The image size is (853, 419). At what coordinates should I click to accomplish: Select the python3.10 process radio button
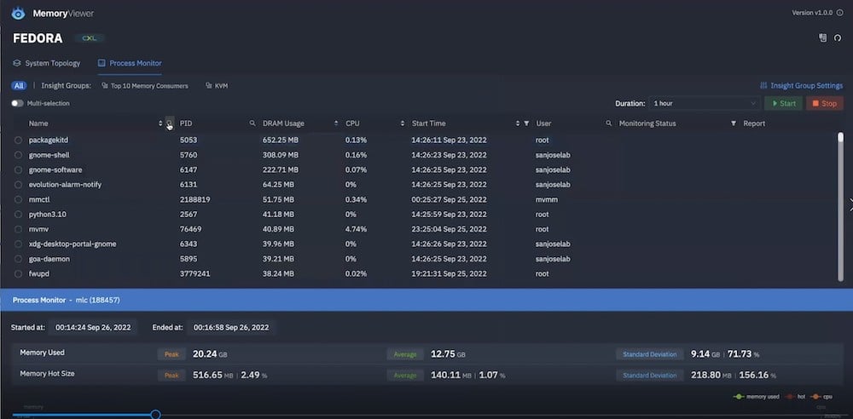click(19, 215)
